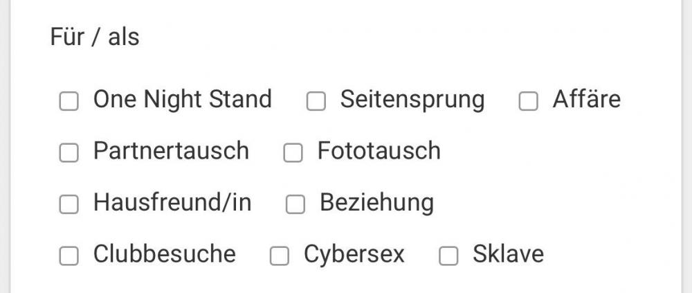Tick the Seitensprung checkbox
The image size is (692, 293).
pos(316,101)
